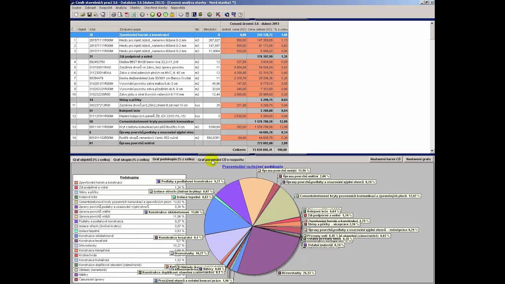
Task: Click code cell 592452760
Action: 103,62
